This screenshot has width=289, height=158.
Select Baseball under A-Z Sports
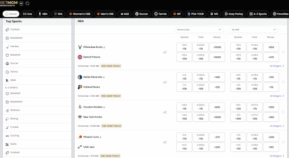coord(37,93)
